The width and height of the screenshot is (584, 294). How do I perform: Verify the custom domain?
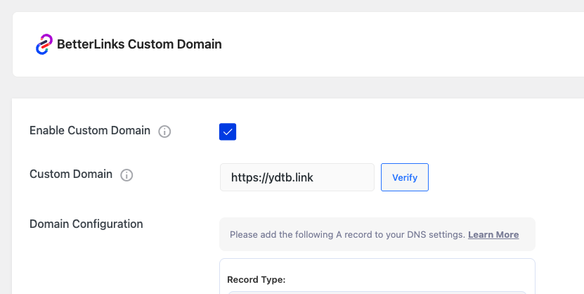tap(405, 177)
